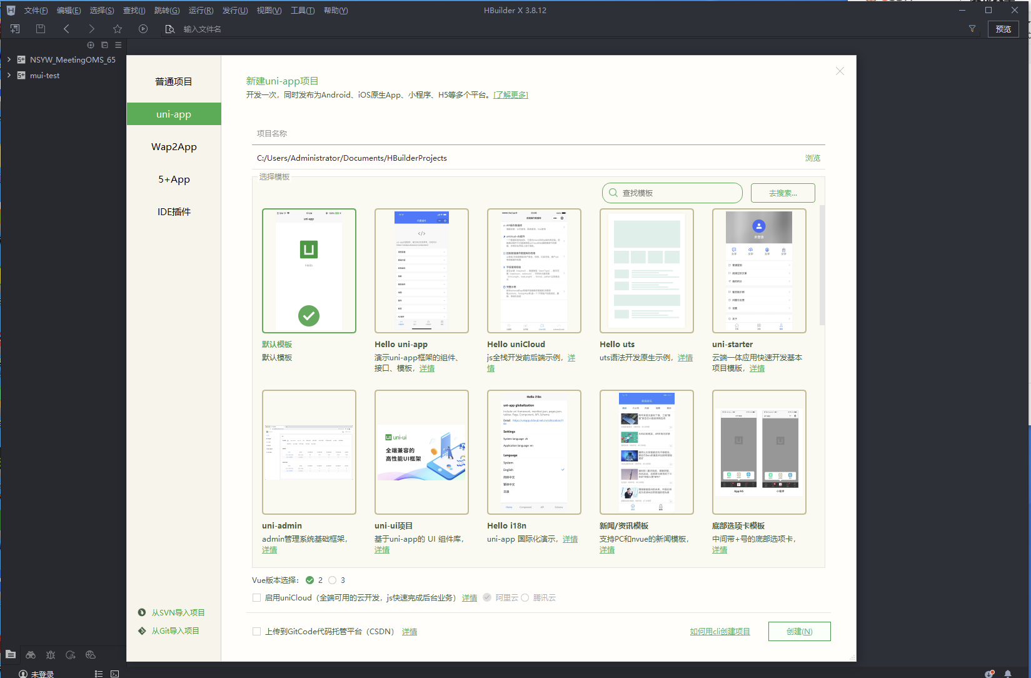The width and height of the screenshot is (1031, 678).
Task: Open the 选择(S) menu
Action: [102, 10]
